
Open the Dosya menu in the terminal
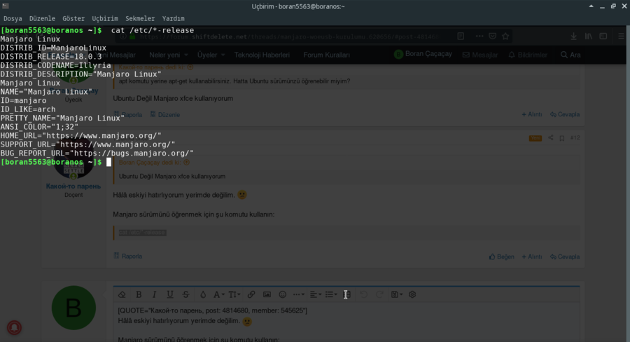[13, 18]
